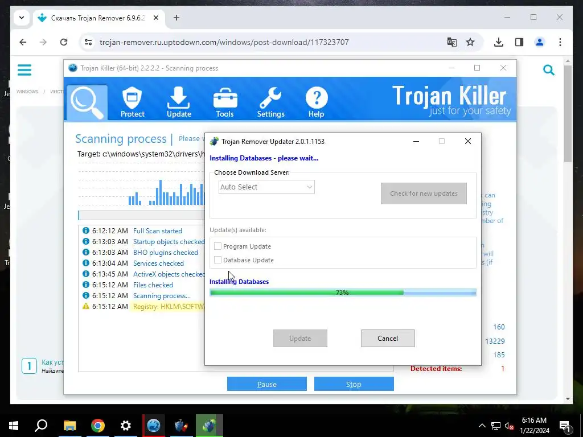Open the Help question mark section
The image size is (583, 437).
(x=317, y=102)
